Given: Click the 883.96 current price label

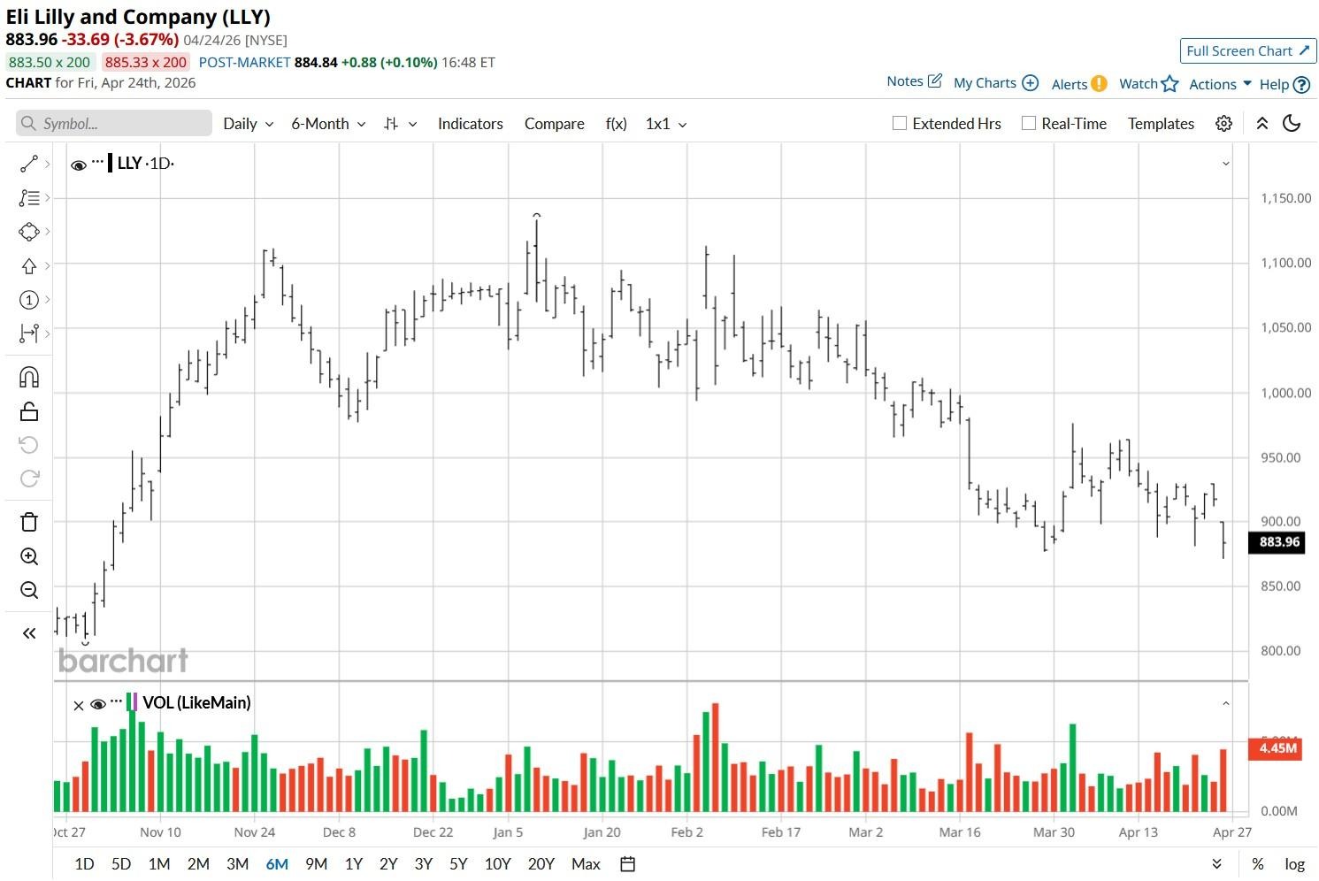Looking at the screenshot, I should pos(1277,542).
